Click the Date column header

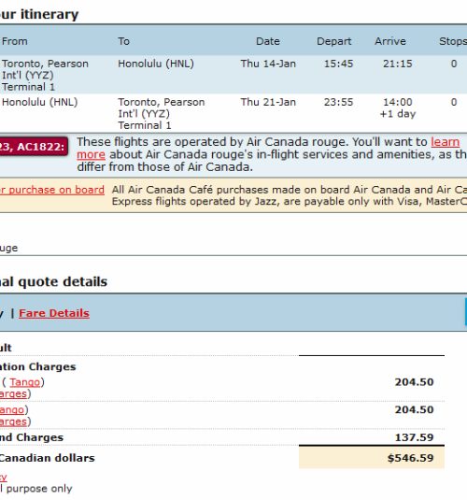(x=268, y=41)
